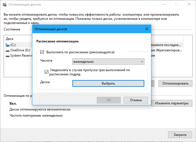Screen dimensions: 196x142
Task: Click the Отмена button
Action: [x=136, y=100]
